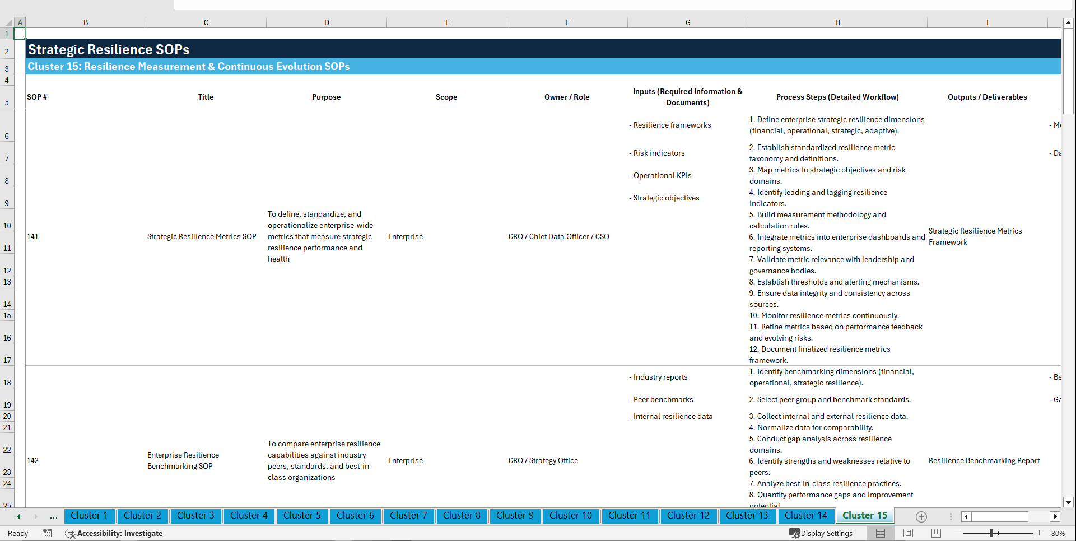Open the Cluster 5 sheet tab
Image resolution: width=1076 pixels, height=541 pixels.
[x=302, y=516]
